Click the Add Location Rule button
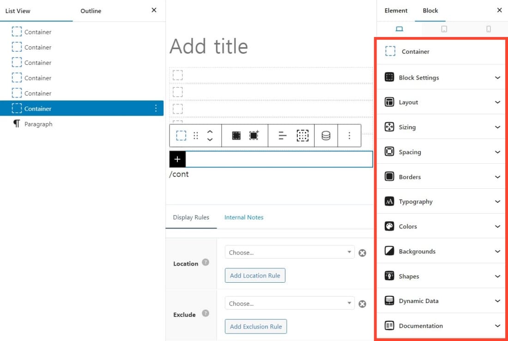Screen dimensions: 508x341 255,275
